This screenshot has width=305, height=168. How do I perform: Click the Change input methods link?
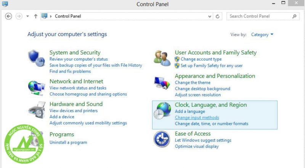(197, 117)
